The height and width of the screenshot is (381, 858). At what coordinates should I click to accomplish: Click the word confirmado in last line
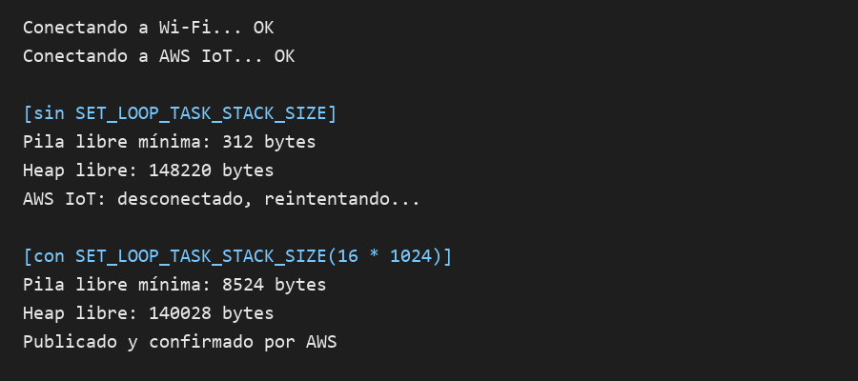(x=201, y=342)
